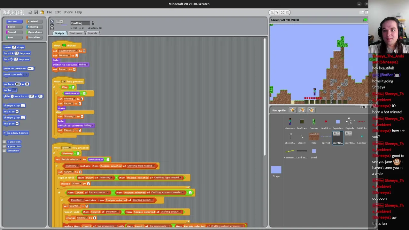The height and width of the screenshot is (230, 409).
Task: Select the Skelent... sprite
Action: click(290, 138)
